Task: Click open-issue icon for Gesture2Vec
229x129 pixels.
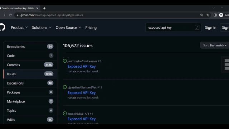Action: point(65,87)
